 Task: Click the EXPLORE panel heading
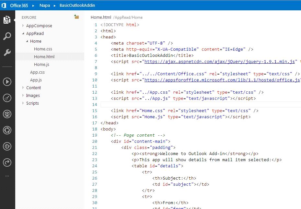click(x=29, y=17)
